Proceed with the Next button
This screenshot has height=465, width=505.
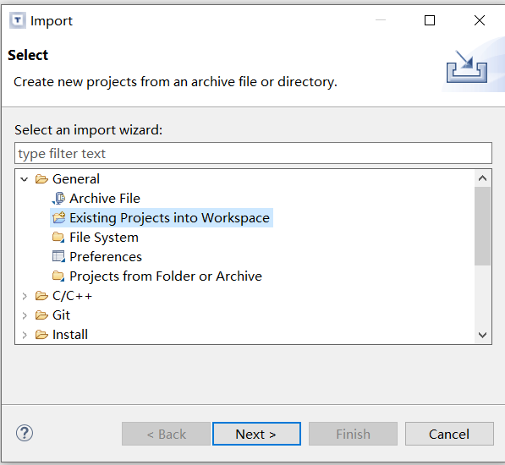(256, 434)
